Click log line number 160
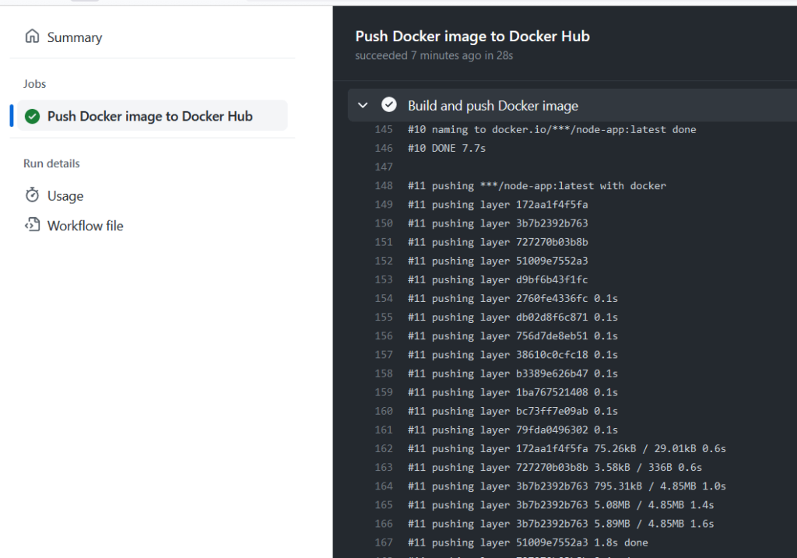This screenshot has height=558, width=797. [x=384, y=411]
